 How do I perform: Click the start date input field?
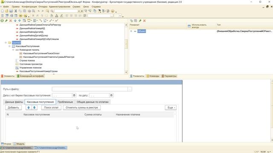pos(62,95)
